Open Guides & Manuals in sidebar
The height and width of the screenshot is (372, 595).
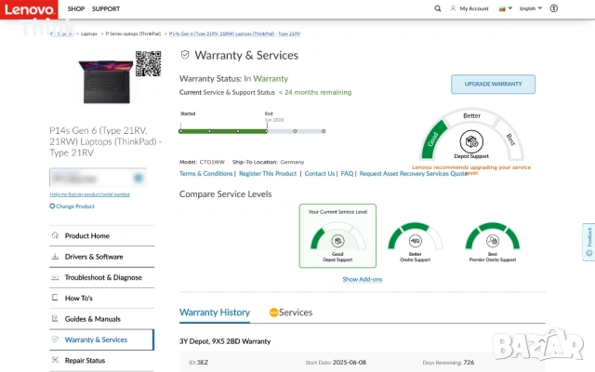[101, 319]
